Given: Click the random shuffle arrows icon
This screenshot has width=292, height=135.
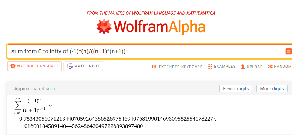Looking at the screenshot, I should [270, 67].
